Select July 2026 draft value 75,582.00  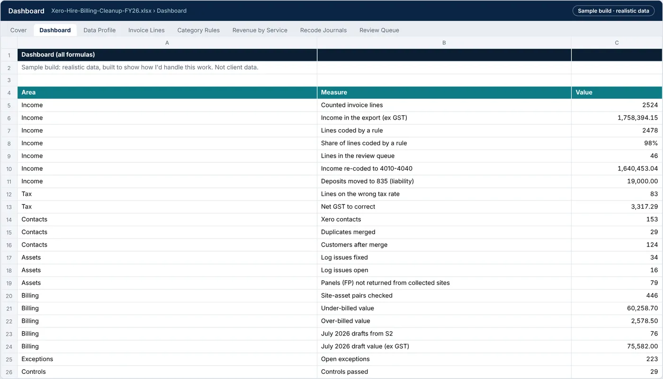[x=617, y=346]
